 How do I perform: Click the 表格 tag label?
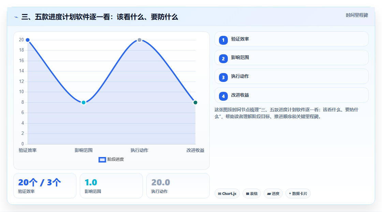(x=254, y=194)
